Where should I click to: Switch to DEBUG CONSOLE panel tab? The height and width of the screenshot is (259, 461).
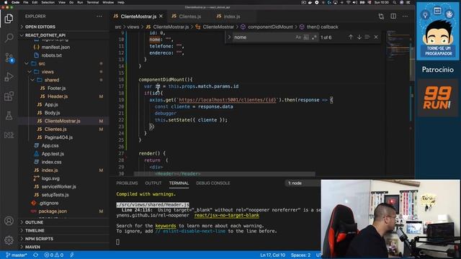[213, 183]
